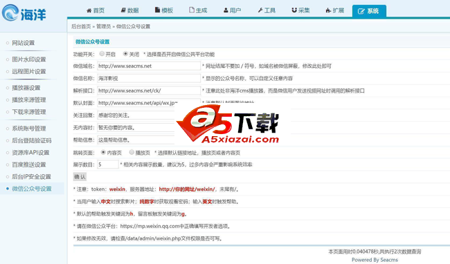450x264 pixels.
Task: Open 网站设置 in the sidebar
Action: pos(24,43)
